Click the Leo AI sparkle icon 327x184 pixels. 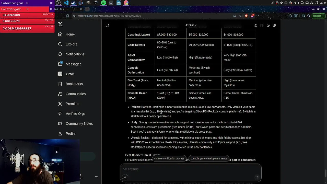309,16
